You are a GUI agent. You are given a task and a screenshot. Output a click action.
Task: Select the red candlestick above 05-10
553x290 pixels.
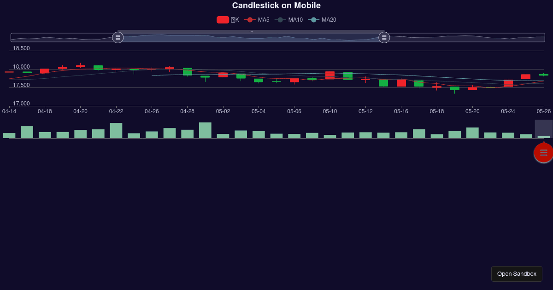click(330, 75)
